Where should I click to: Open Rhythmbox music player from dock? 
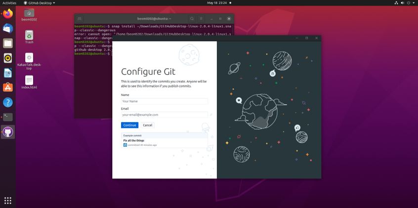[x=8, y=58]
